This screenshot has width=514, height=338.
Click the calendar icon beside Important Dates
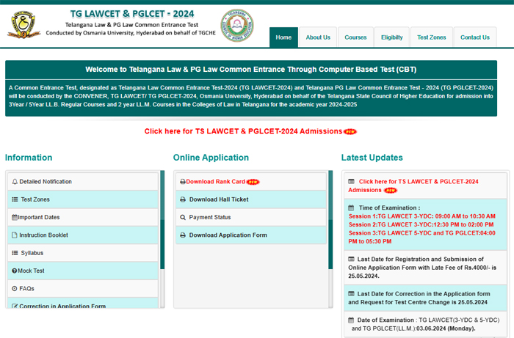tap(15, 217)
